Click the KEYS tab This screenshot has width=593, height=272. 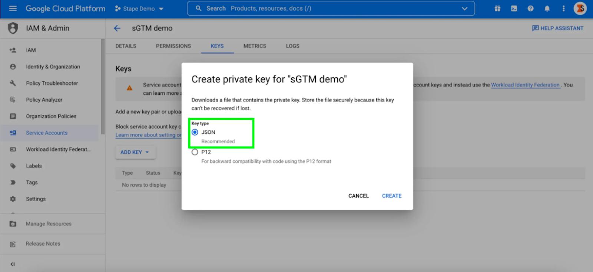pos(217,46)
